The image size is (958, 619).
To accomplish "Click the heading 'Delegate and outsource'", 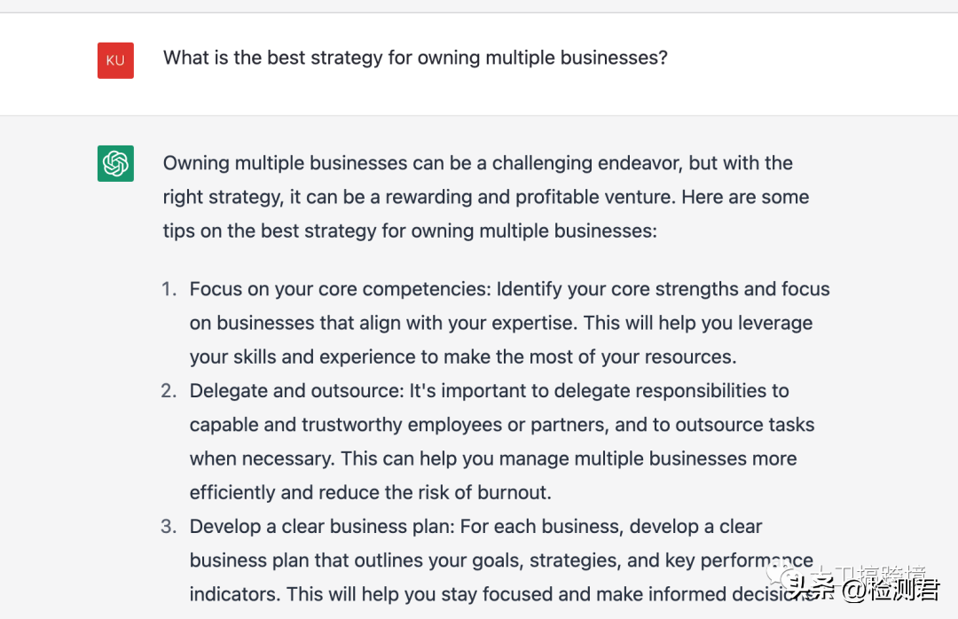I will point(297,391).
